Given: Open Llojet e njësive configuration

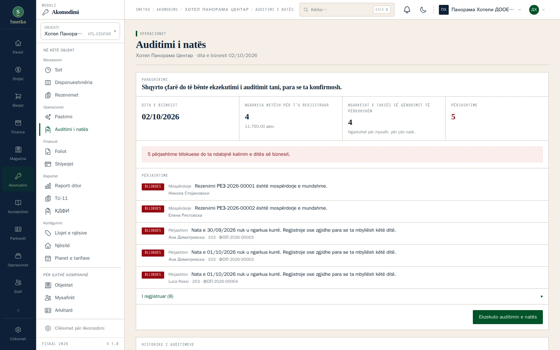Looking at the screenshot, I should (80, 233).
